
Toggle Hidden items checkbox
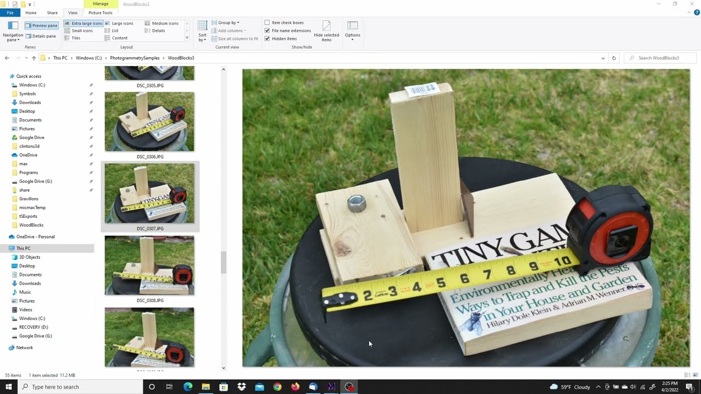click(267, 39)
